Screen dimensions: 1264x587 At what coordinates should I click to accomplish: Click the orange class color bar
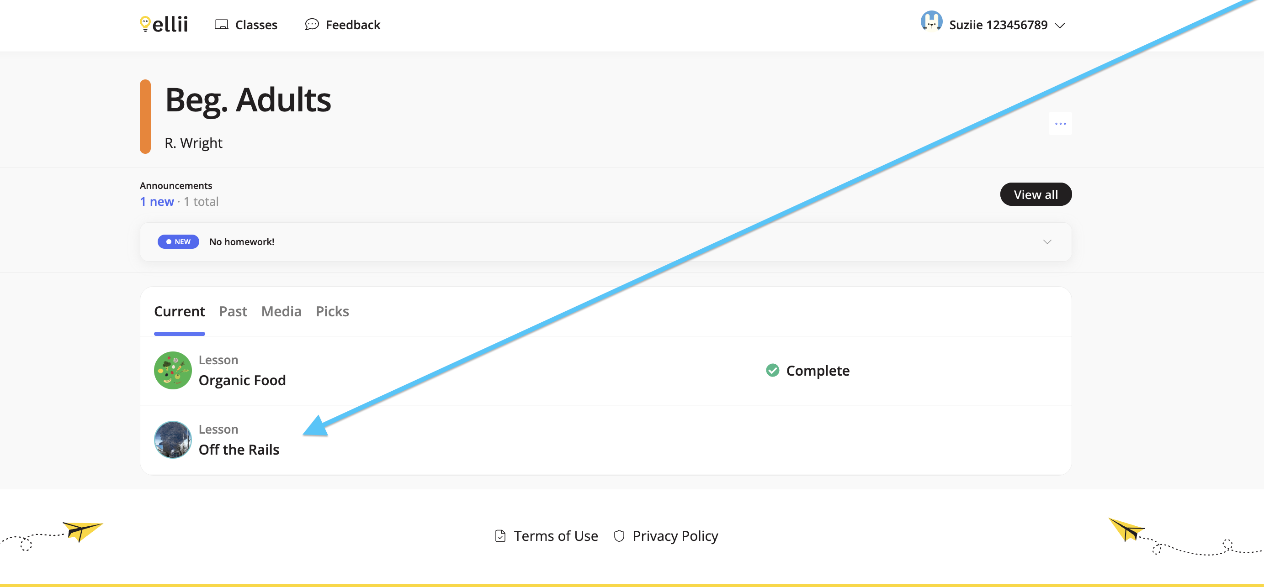[x=145, y=116]
